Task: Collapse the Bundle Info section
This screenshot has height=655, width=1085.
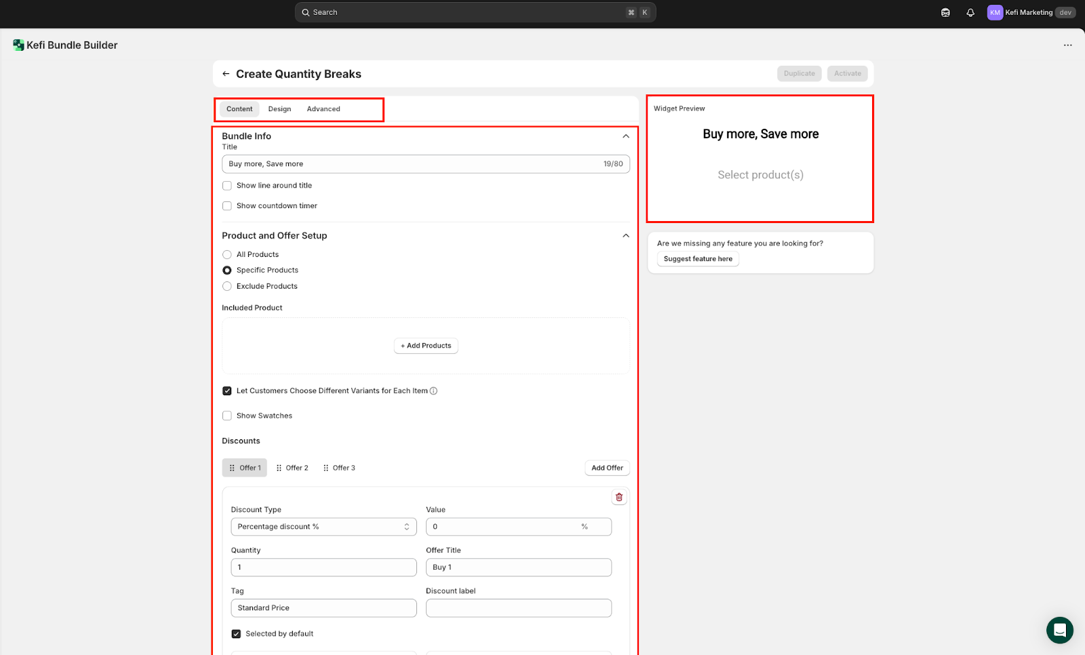Action: (625, 136)
